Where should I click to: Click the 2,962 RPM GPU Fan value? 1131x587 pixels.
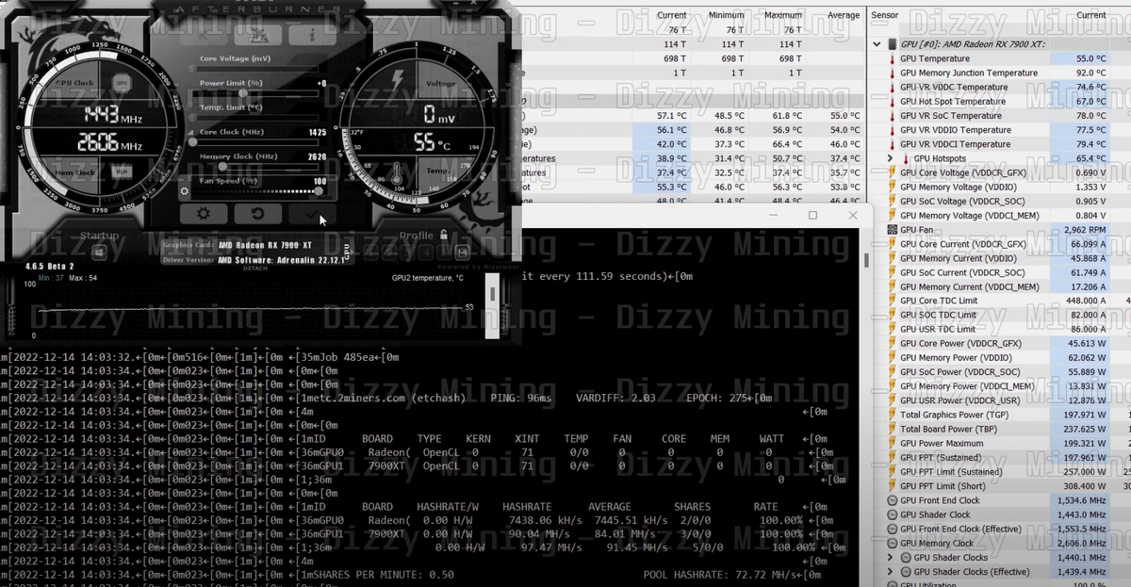[x=1085, y=230]
